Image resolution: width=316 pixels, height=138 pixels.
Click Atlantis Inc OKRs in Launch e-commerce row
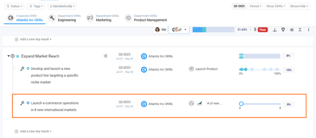point(161,104)
